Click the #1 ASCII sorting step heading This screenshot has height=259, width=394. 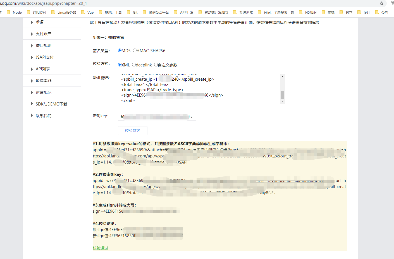coord(161,144)
